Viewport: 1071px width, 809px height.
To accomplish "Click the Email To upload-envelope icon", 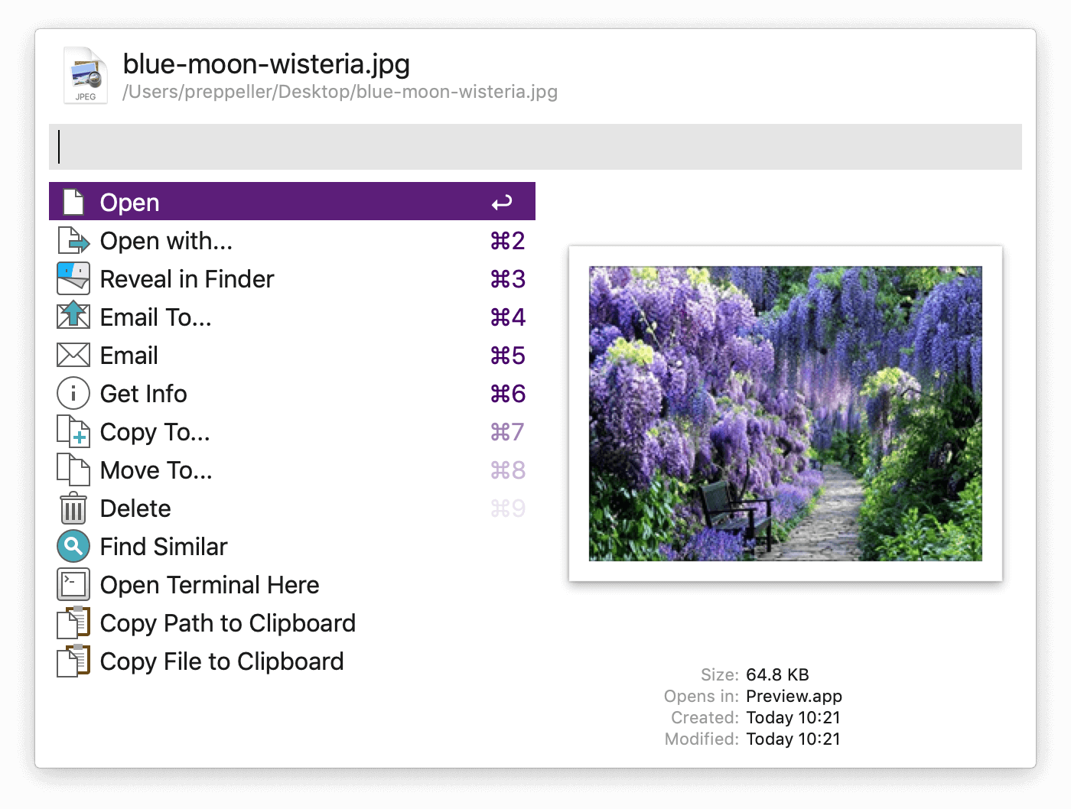I will pyautogui.click(x=72, y=317).
